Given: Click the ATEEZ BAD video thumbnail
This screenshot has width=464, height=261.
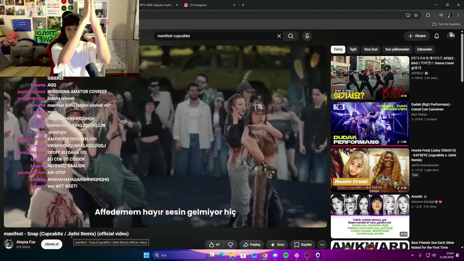Looking at the screenshot, I should click(x=370, y=78).
